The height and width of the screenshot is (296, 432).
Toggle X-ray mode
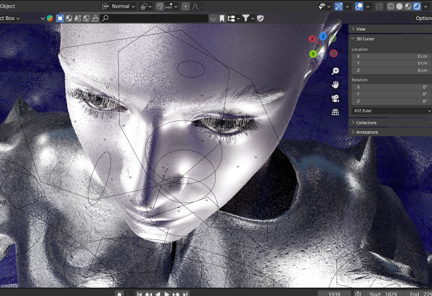tap(379, 6)
